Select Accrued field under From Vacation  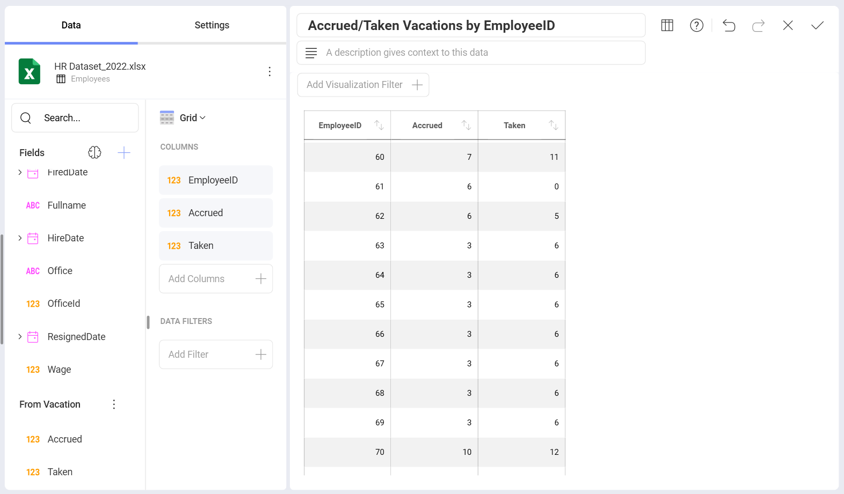(64, 439)
